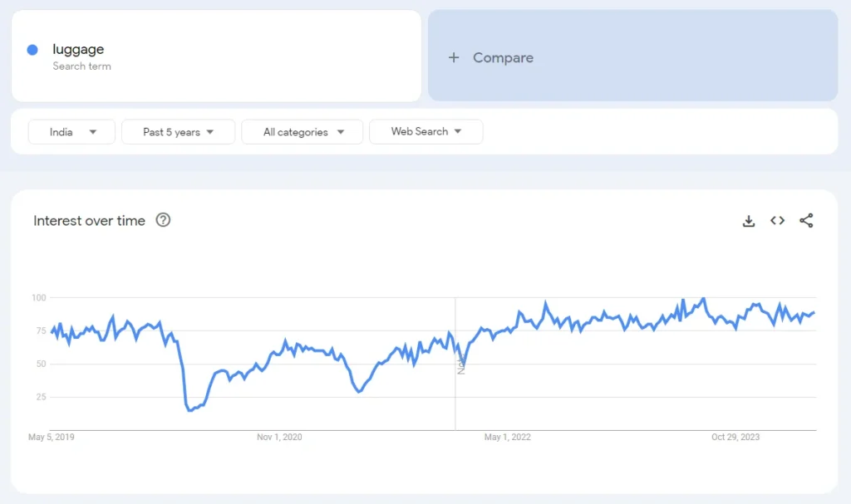
Task: Click the blue dot beside luggage
Action: point(32,50)
